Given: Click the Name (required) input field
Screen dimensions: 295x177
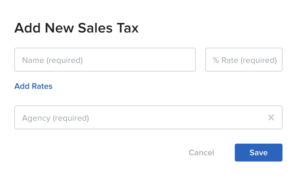Looking at the screenshot, I should click(x=105, y=60).
